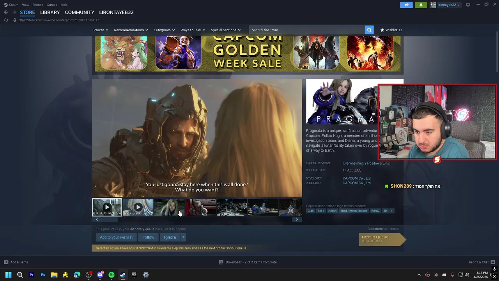The image size is (499, 281).
Task: Click the Follow button
Action: pos(148,237)
